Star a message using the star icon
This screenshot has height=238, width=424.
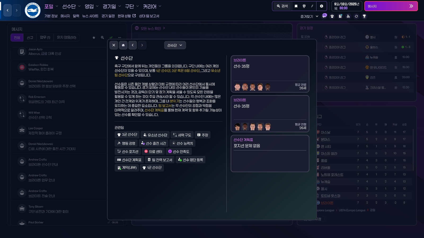[x=94, y=38]
